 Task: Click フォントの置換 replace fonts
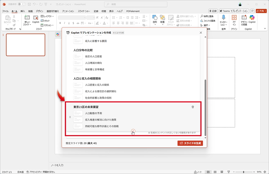tap(208, 21)
